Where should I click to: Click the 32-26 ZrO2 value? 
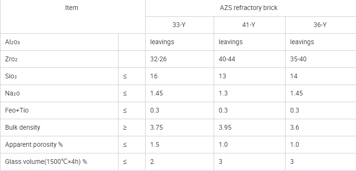click(x=158, y=59)
